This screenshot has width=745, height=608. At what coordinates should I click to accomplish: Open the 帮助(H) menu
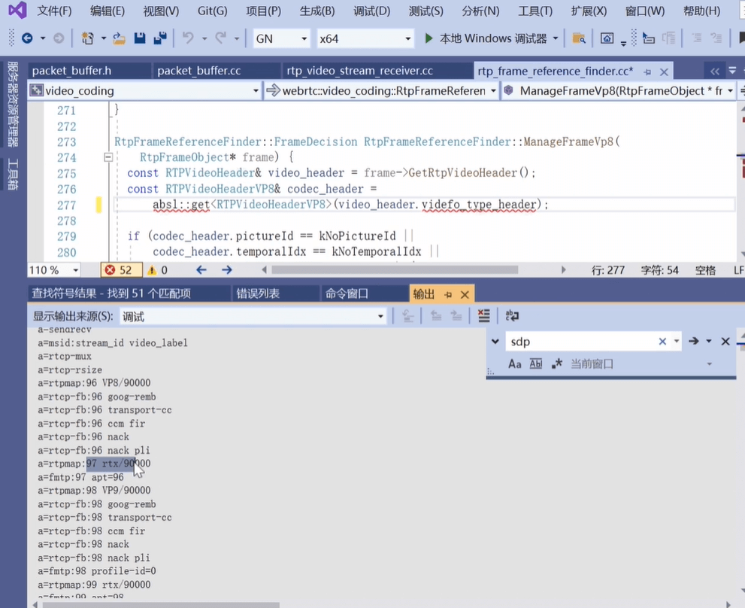(x=701, y=11)
